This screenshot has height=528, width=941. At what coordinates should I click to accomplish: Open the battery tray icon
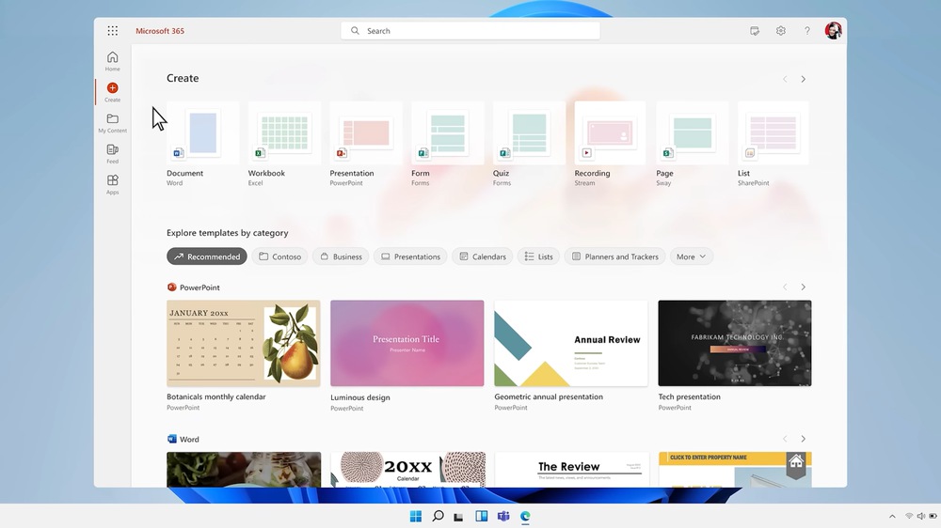(933, 516)
